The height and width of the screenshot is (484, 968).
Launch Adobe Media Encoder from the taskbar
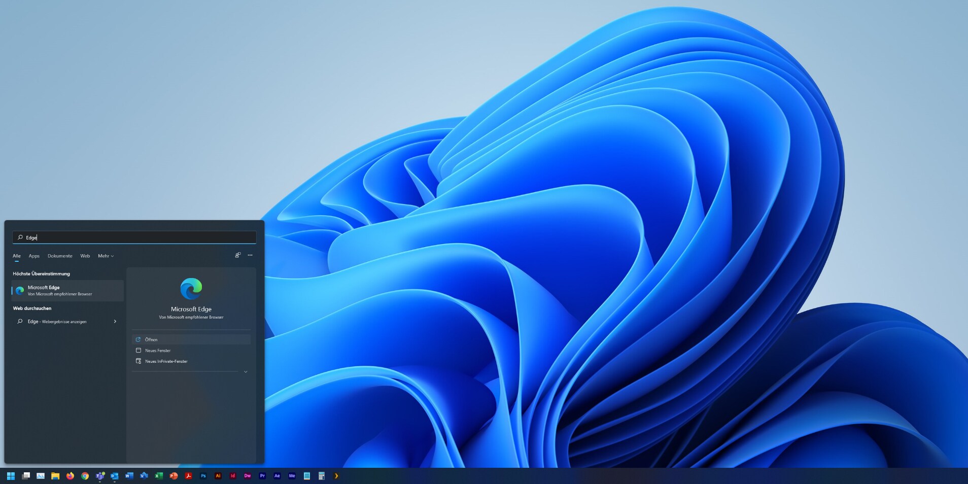[x=292, y=476]
